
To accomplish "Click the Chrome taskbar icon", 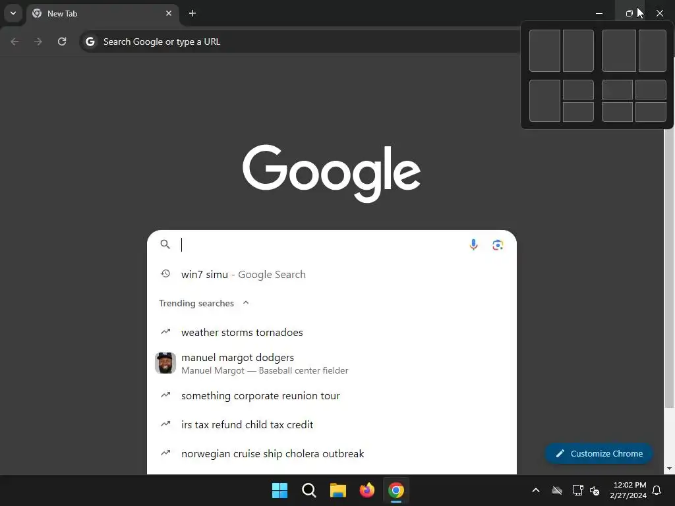I will [x=396, y=490].
